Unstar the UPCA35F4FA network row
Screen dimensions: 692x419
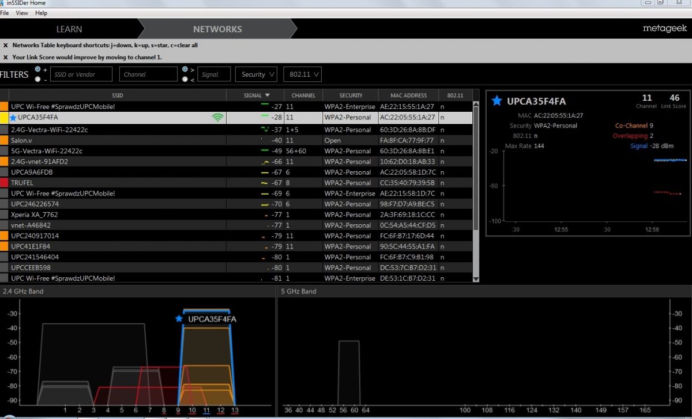point(13,118)
